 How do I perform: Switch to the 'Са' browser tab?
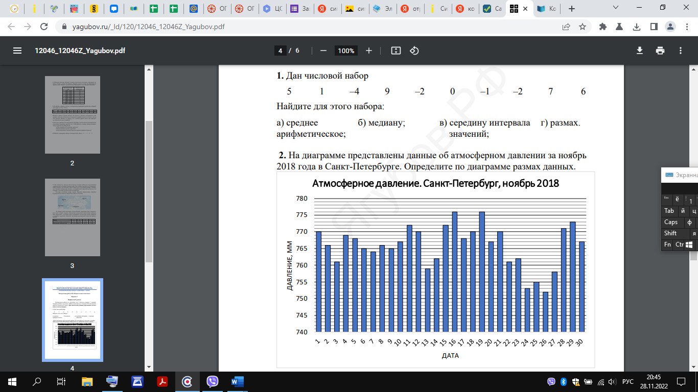(493, 9)
